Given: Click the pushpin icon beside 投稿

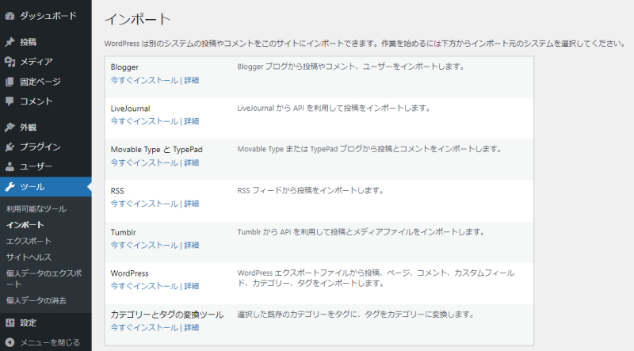Looking at the screenshot, I should coord(9,42).
